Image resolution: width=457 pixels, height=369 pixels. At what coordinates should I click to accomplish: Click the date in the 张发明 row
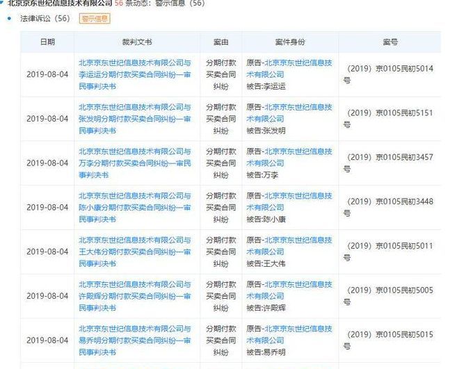point(47,119)
